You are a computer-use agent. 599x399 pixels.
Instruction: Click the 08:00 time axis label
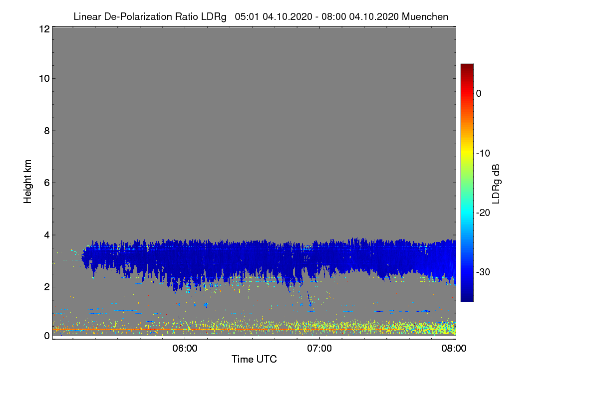coord(454,349)
